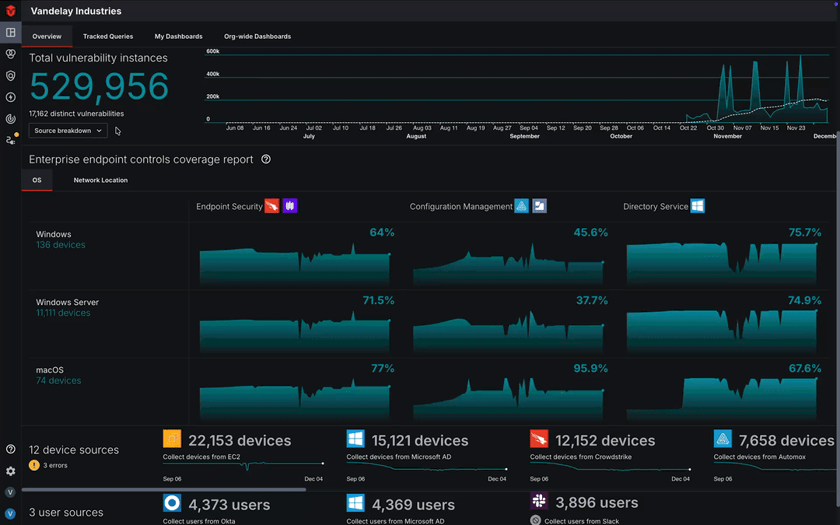Click the Microsoft icon beside Directory Service

698,205
